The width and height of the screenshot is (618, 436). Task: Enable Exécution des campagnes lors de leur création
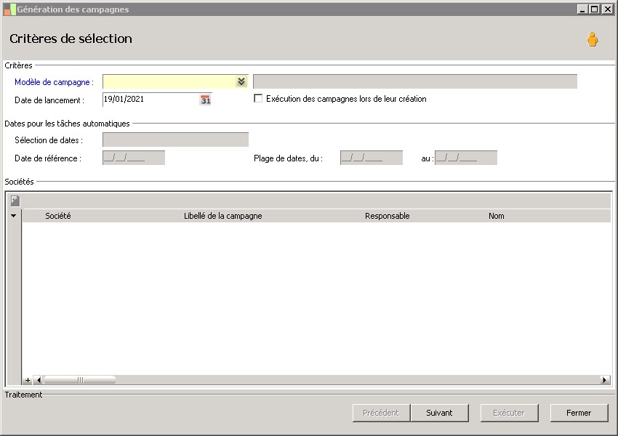point(258,99)
